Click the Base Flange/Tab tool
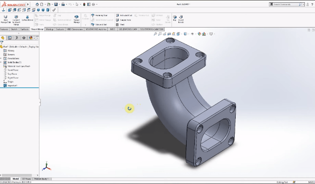 pyautogui.click(x=6, y=19)
